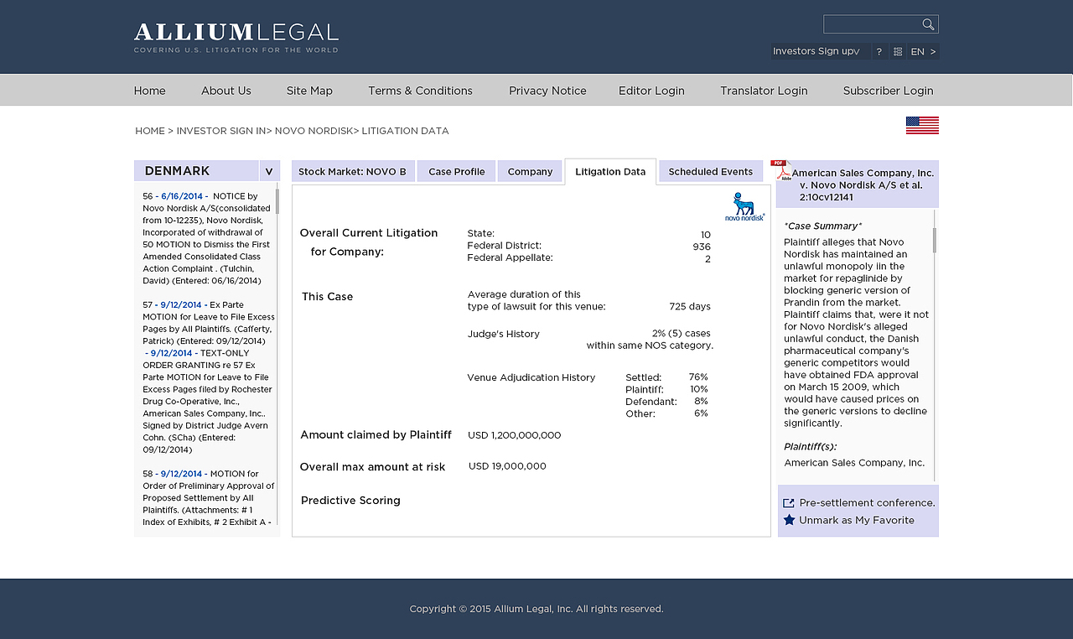The width and height of the screenshot is (1073, 639).
Task: Click the amount claimed USD 1,200,000,000
Action: pyautogui.click(x=515, y=435)
